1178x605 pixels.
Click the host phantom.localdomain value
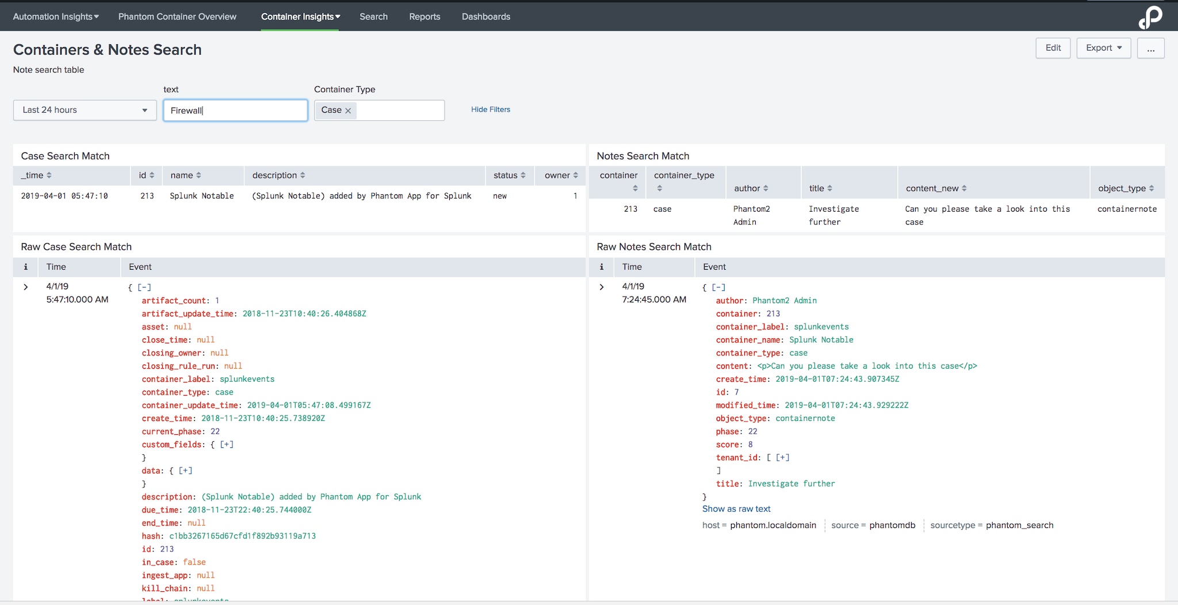pyautogui.click(x=773, y=526)
